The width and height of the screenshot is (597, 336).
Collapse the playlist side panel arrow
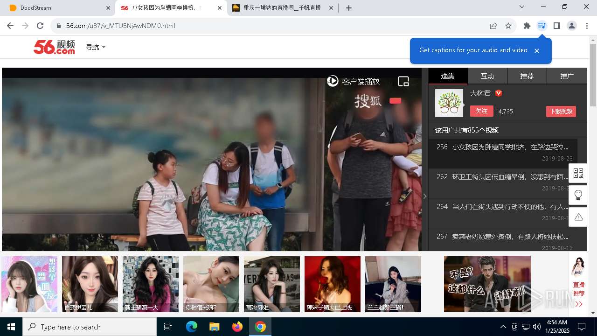pyautogui.click(x=424, y=196)
